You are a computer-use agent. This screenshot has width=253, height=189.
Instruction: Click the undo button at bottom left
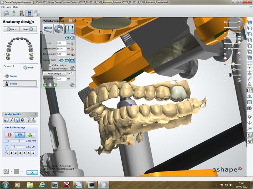tap(6, 171)
